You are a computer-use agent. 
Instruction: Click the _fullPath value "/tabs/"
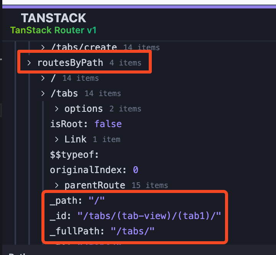(x=133, y=231)
